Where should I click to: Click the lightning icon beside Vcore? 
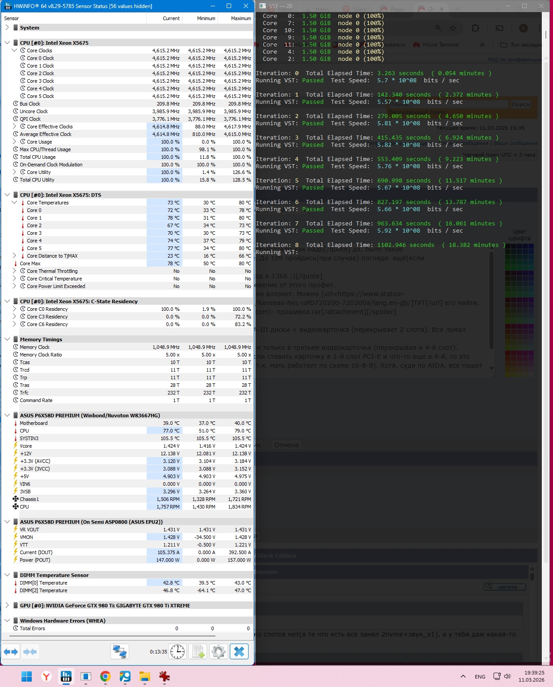(16, 446)
